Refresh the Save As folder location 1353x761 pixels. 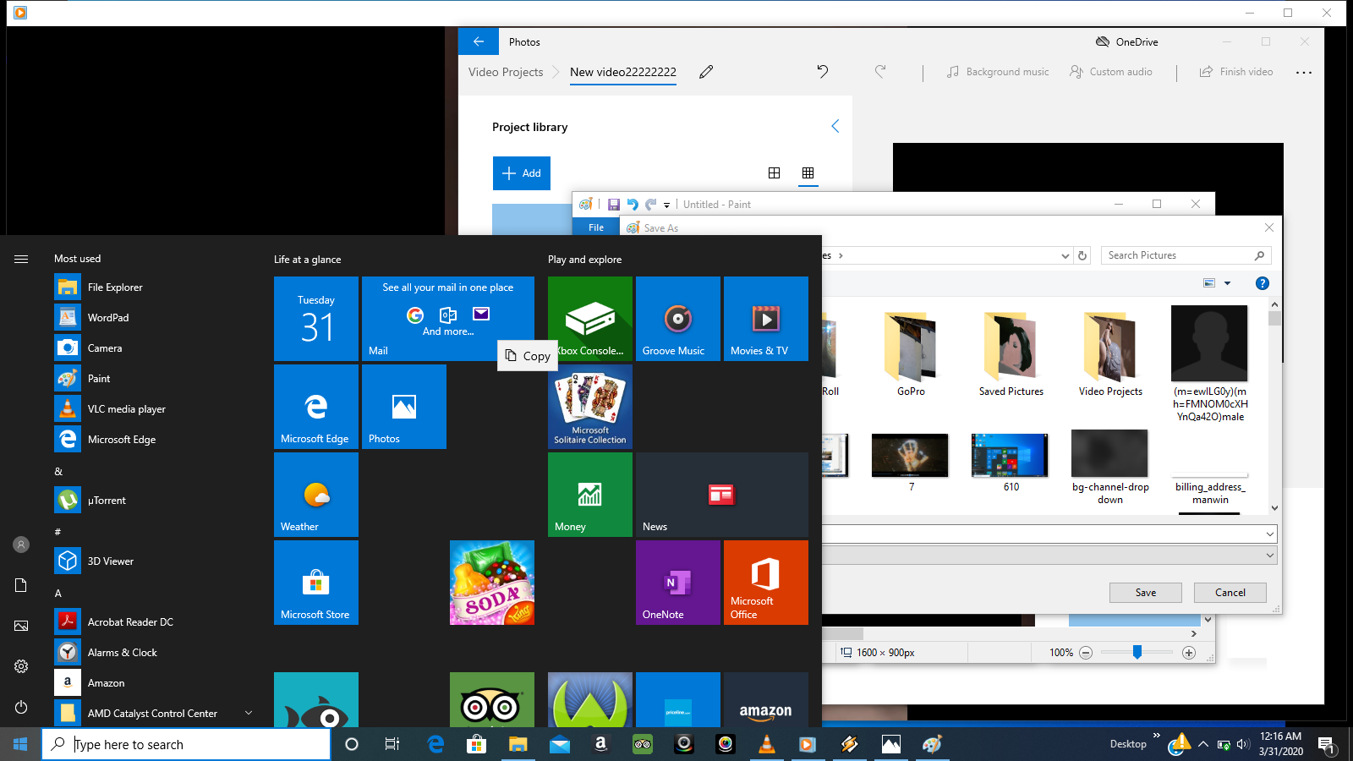(x=1082, y=255)
